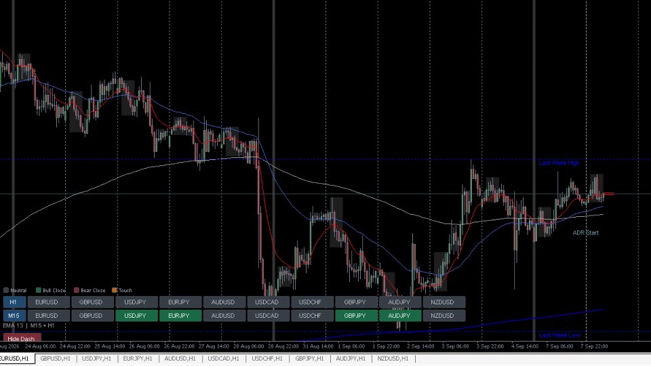The image size is (651, 366).
Task: Open GBPUSD in the H1 dashboard row
Action: coord(93,302)
